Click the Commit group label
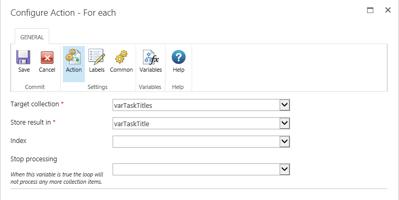 click(35, 87)
